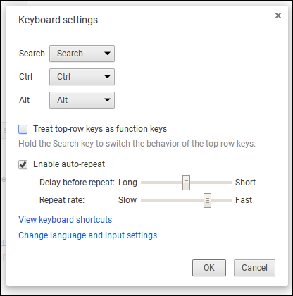Close the Keyboard settings dialog with X
Screen dimensions: 293x296
pyautogui.click(x=278, y=16)
